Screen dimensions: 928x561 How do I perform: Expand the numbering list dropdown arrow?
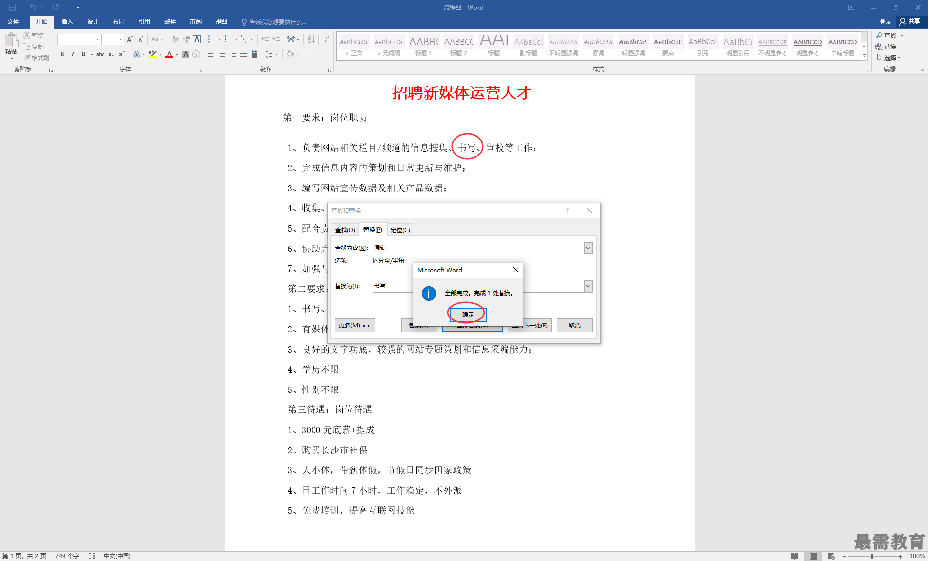(236, 39)
